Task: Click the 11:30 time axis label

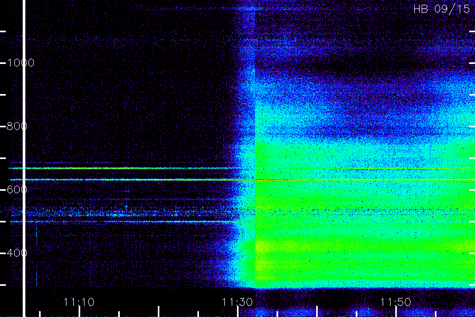Action: click(x=237, y=302)
